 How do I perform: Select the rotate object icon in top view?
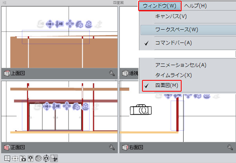79,24
